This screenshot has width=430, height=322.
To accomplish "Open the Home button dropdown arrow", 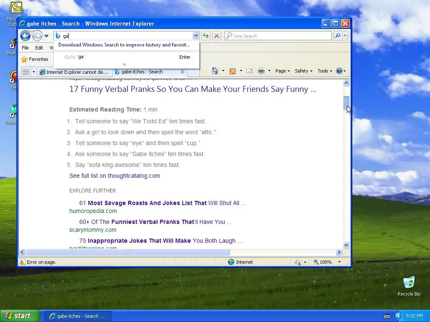I will [x=223, y=71].
